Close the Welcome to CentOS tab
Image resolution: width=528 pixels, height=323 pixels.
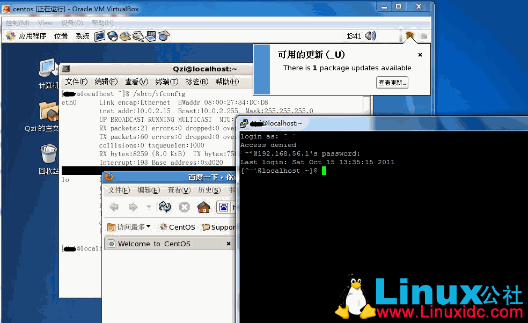(x=229, y=244)
